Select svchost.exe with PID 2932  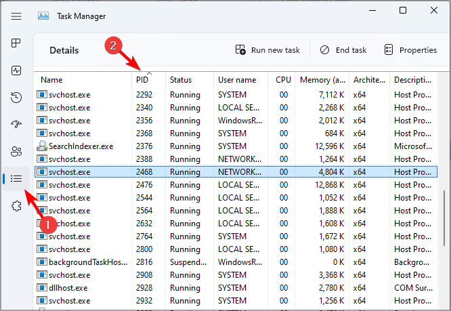tap(236, 301)
